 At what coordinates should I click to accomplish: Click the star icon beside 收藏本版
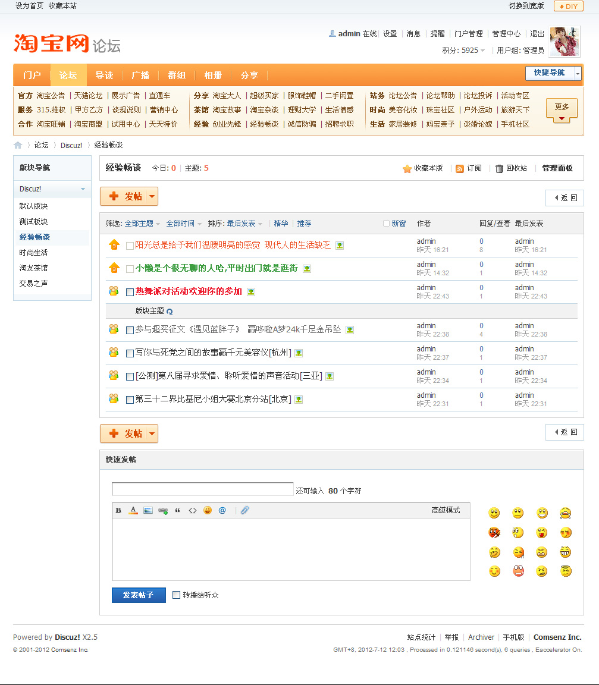(x=407, y=169)
